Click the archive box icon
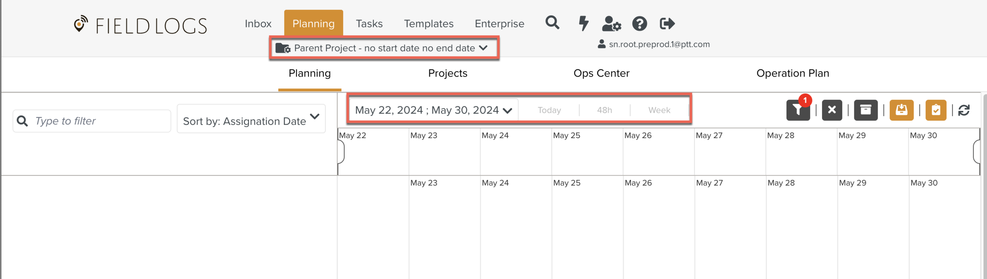The image size is (987, 279). [x=865, y=110]
